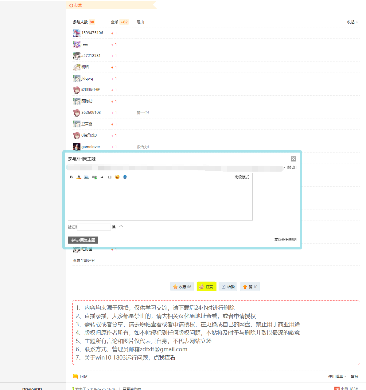Open the 点我查看 link in notice
The height and width of the screenshot is (390, 366).
coord(165,358)
